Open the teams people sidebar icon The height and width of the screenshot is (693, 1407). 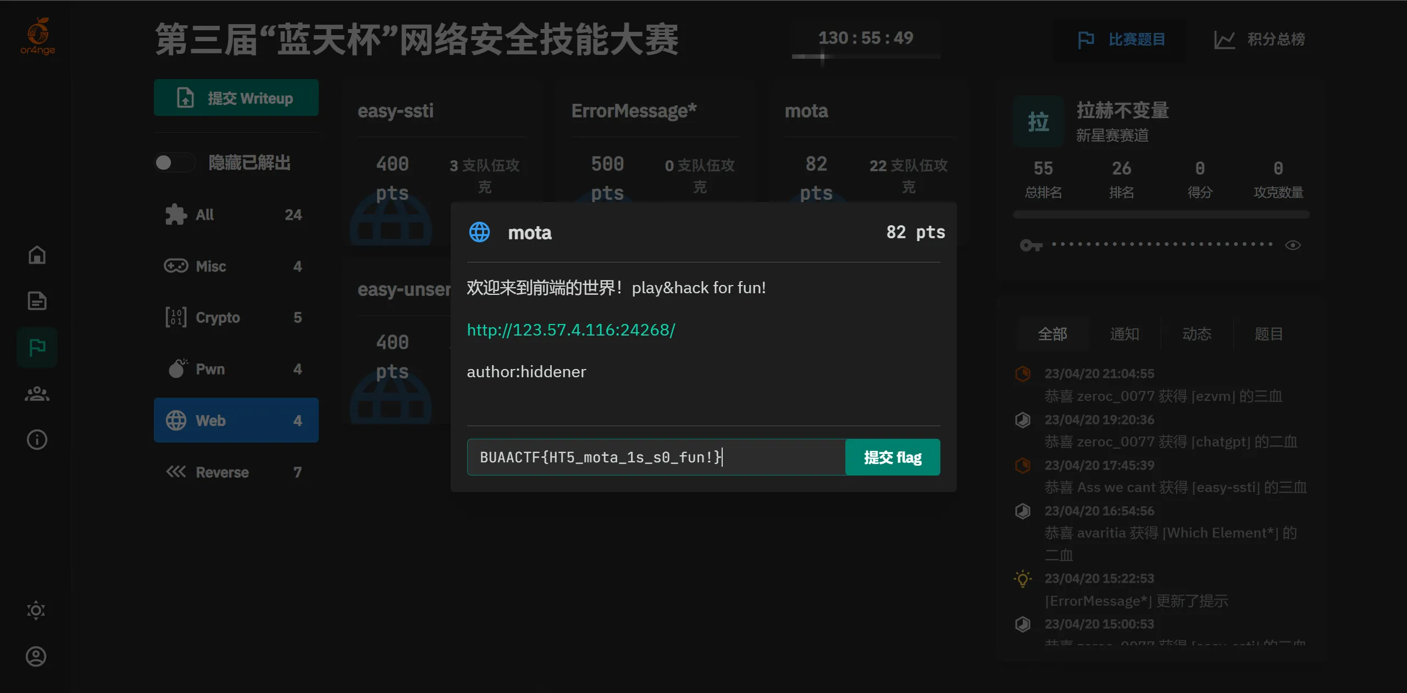[37, 394]
